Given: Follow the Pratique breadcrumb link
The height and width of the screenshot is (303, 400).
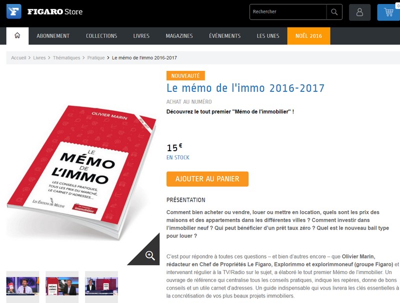Looking at the screenshot, I should [x=96, y=58].
